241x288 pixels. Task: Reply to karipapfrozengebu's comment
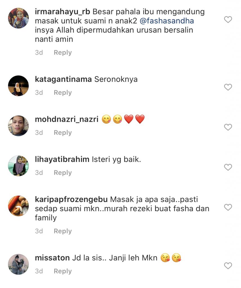(x=63, y=231)
